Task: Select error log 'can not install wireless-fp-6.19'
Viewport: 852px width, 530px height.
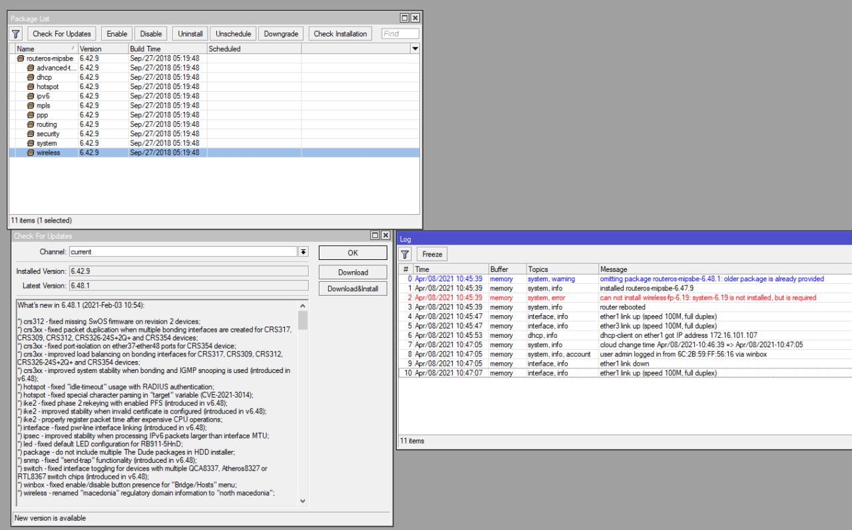Action: click(x=625, y=298)
